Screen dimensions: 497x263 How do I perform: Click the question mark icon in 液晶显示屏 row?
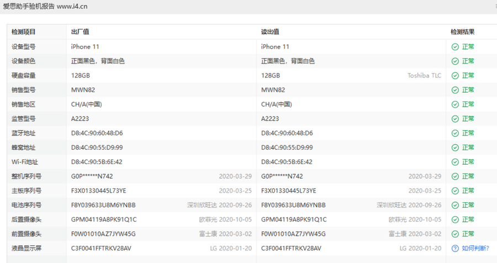tap(455, 249)
